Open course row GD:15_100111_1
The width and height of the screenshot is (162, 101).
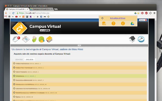click(x=79, y=64)
